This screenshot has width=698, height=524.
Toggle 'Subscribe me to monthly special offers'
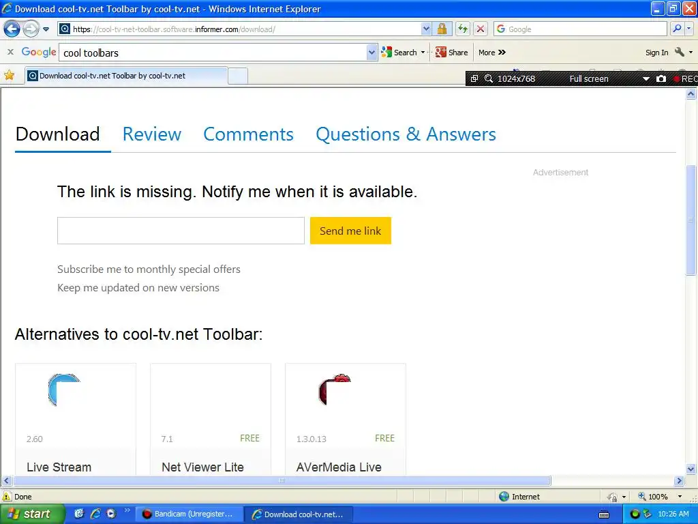[149, 269]
